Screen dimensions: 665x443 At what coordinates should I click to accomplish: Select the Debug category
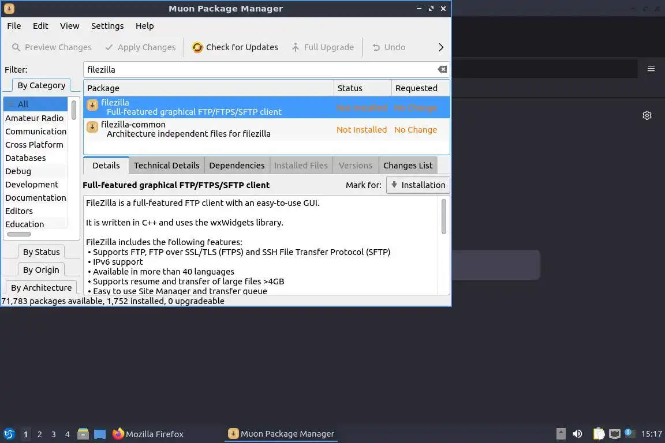(36, 171)
